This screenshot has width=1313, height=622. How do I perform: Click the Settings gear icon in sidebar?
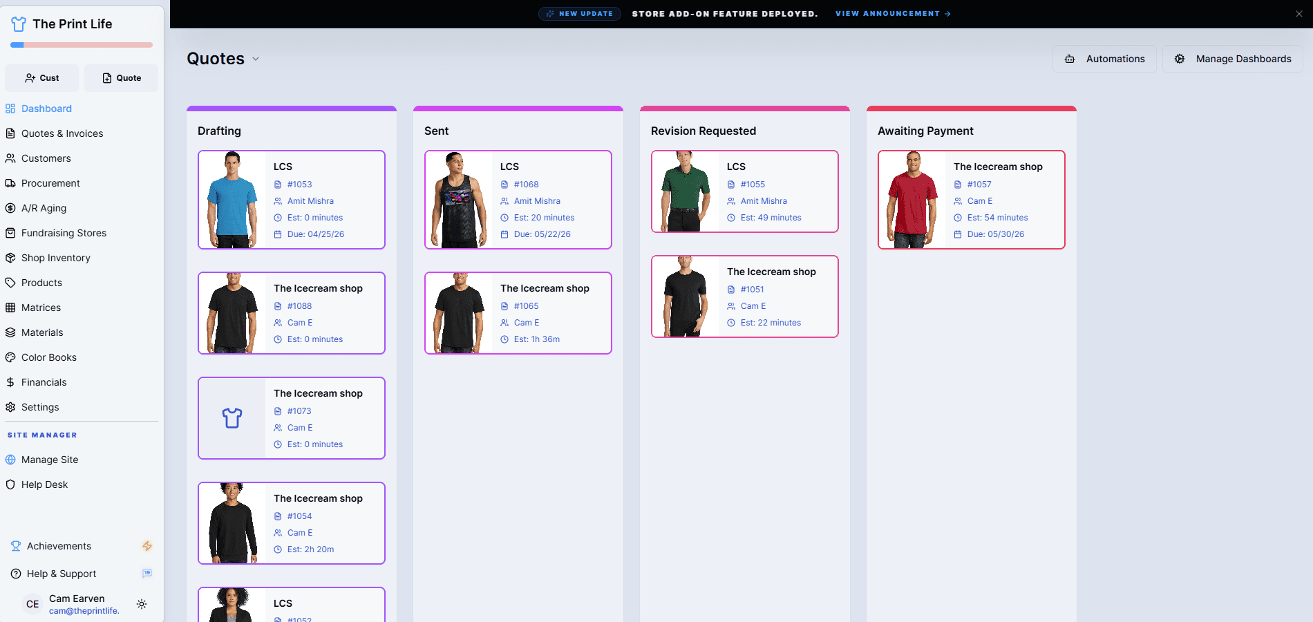tap(10, 407)
